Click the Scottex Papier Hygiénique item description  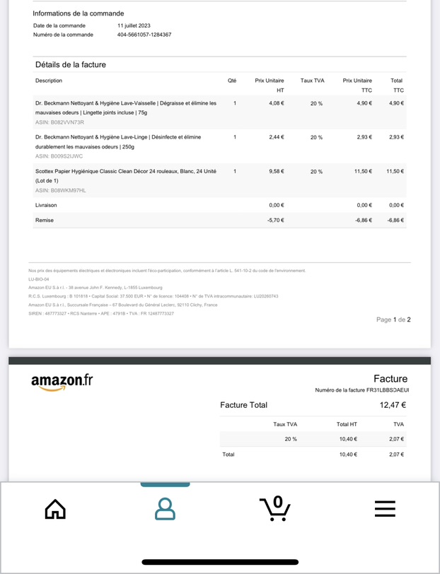tap(126, 176)
